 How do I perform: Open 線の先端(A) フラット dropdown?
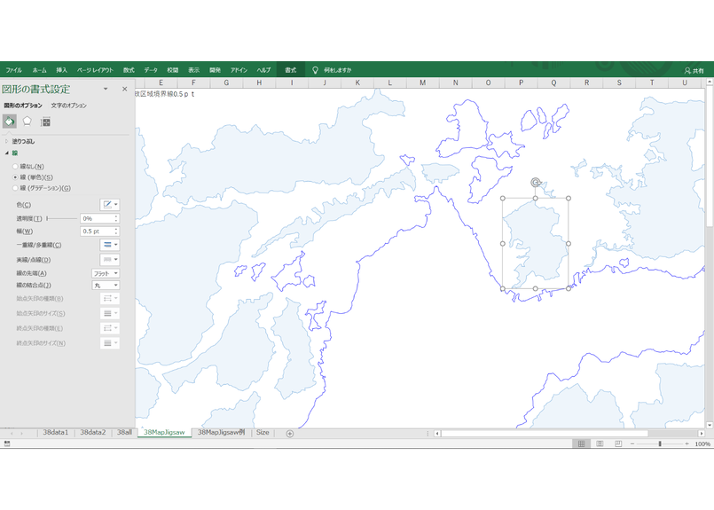[x=106, y=273]
